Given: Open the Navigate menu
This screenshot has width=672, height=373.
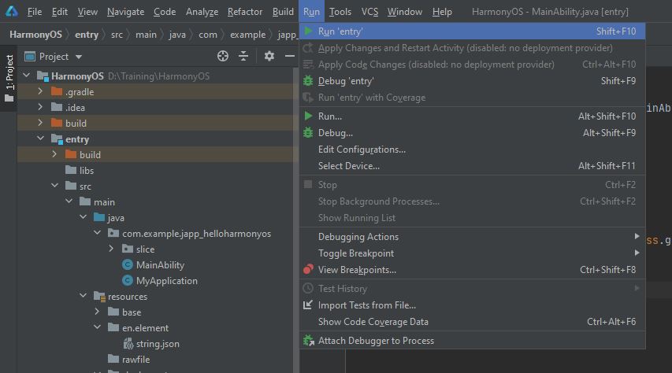Looking at the screenshot, I should [125, 12].
